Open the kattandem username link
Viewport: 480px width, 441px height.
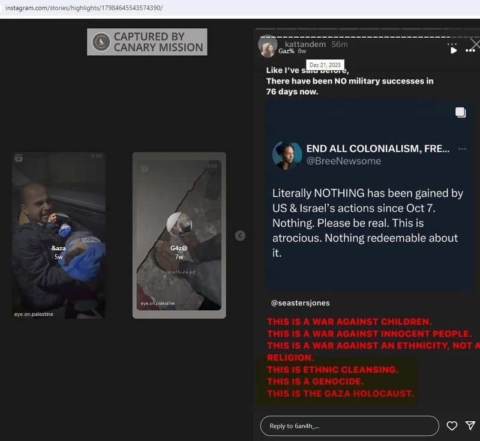305,44
